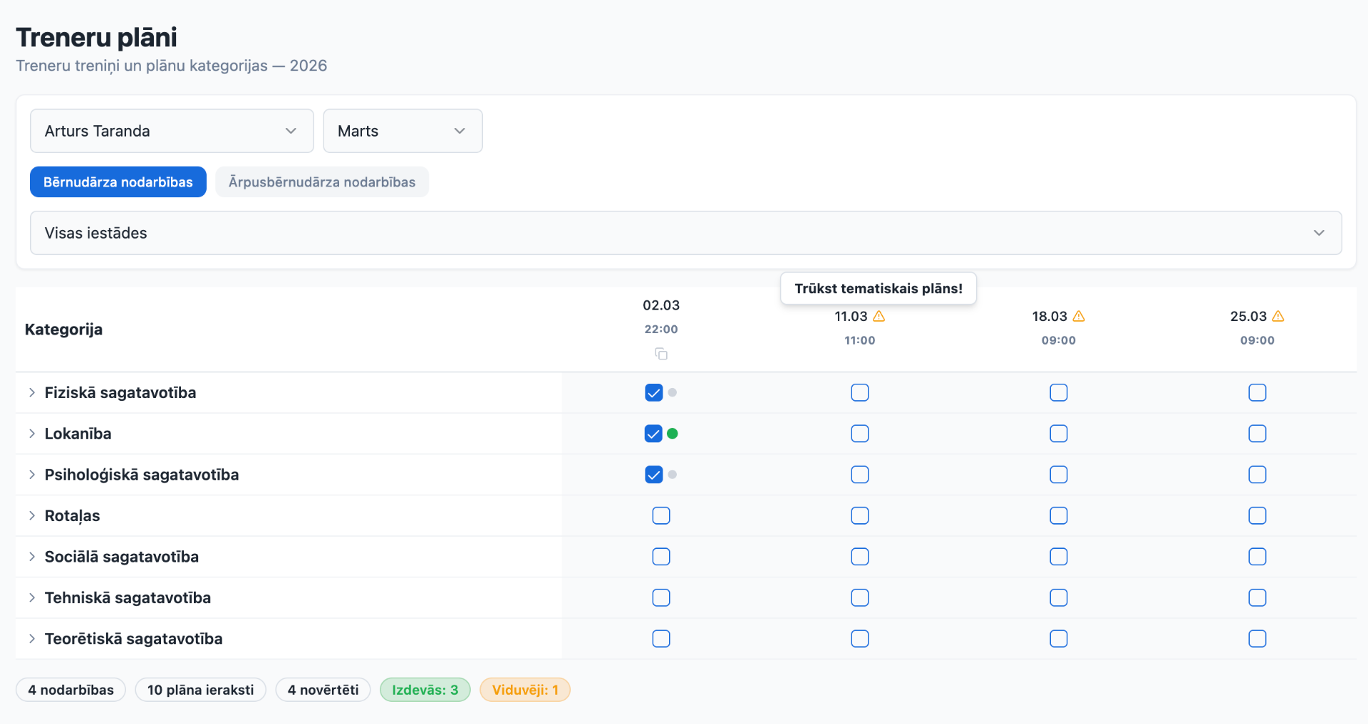Click the Viduvēji: 1 badge
Image resolution: width=1368 pixels, height=724 pixels.
tap(525, 690)
